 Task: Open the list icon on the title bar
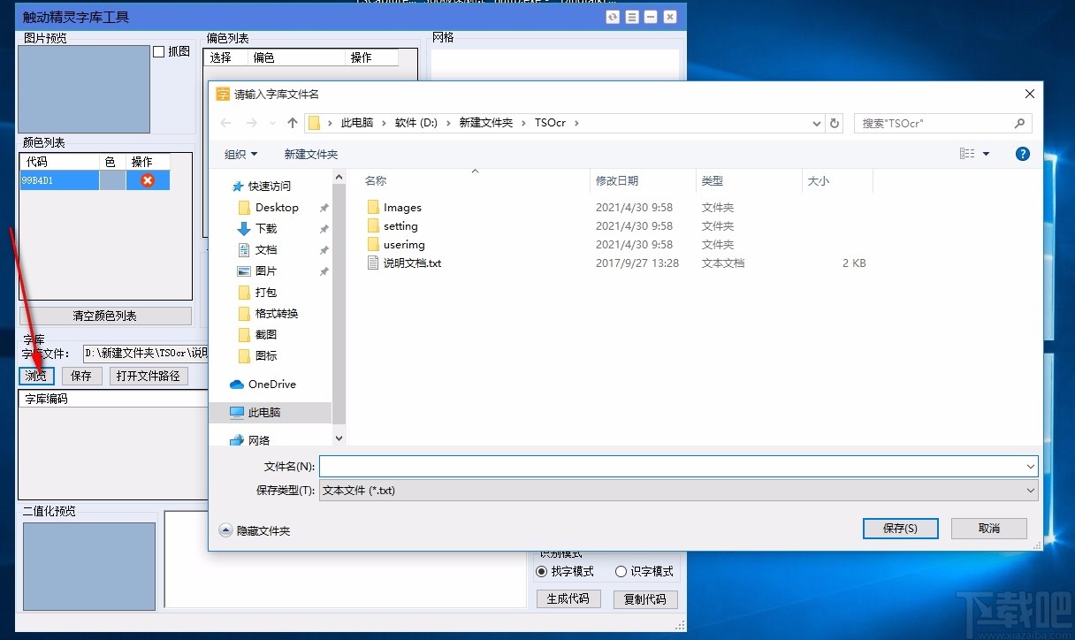pyautogui.click(x=631, y=16)
